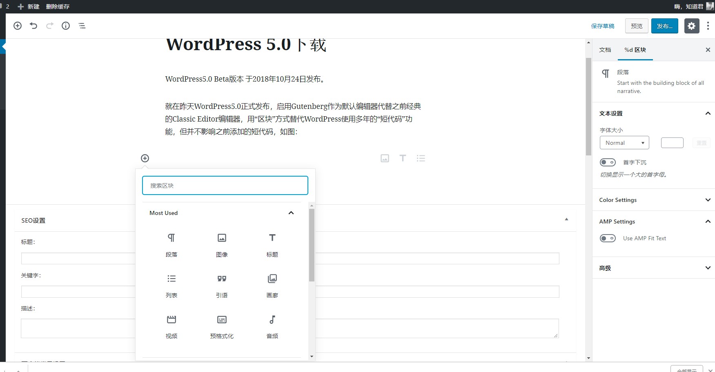Click 保存草稿 save draft link
This screenshot has height=372, width=715.
[x=603, y=26]
